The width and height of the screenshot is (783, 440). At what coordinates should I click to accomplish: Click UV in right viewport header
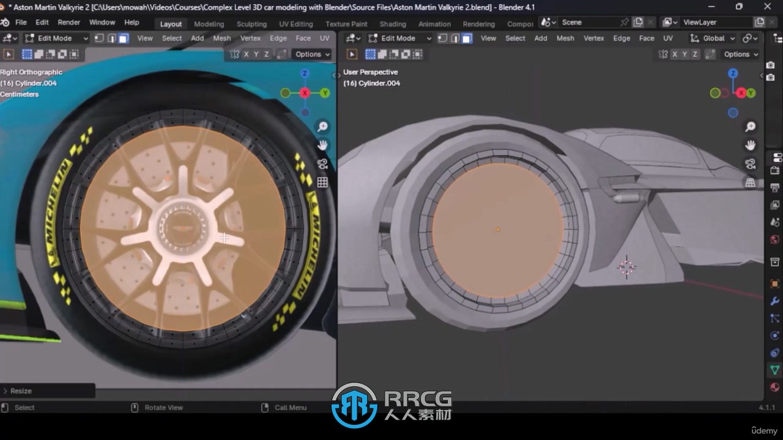(x=668, y=38)
